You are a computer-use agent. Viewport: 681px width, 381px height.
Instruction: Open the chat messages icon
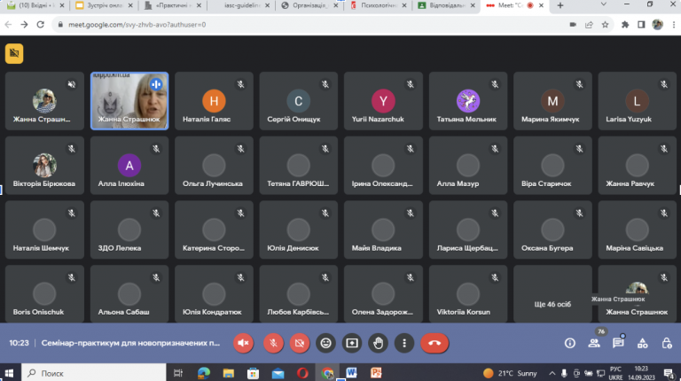click(618, 343)
